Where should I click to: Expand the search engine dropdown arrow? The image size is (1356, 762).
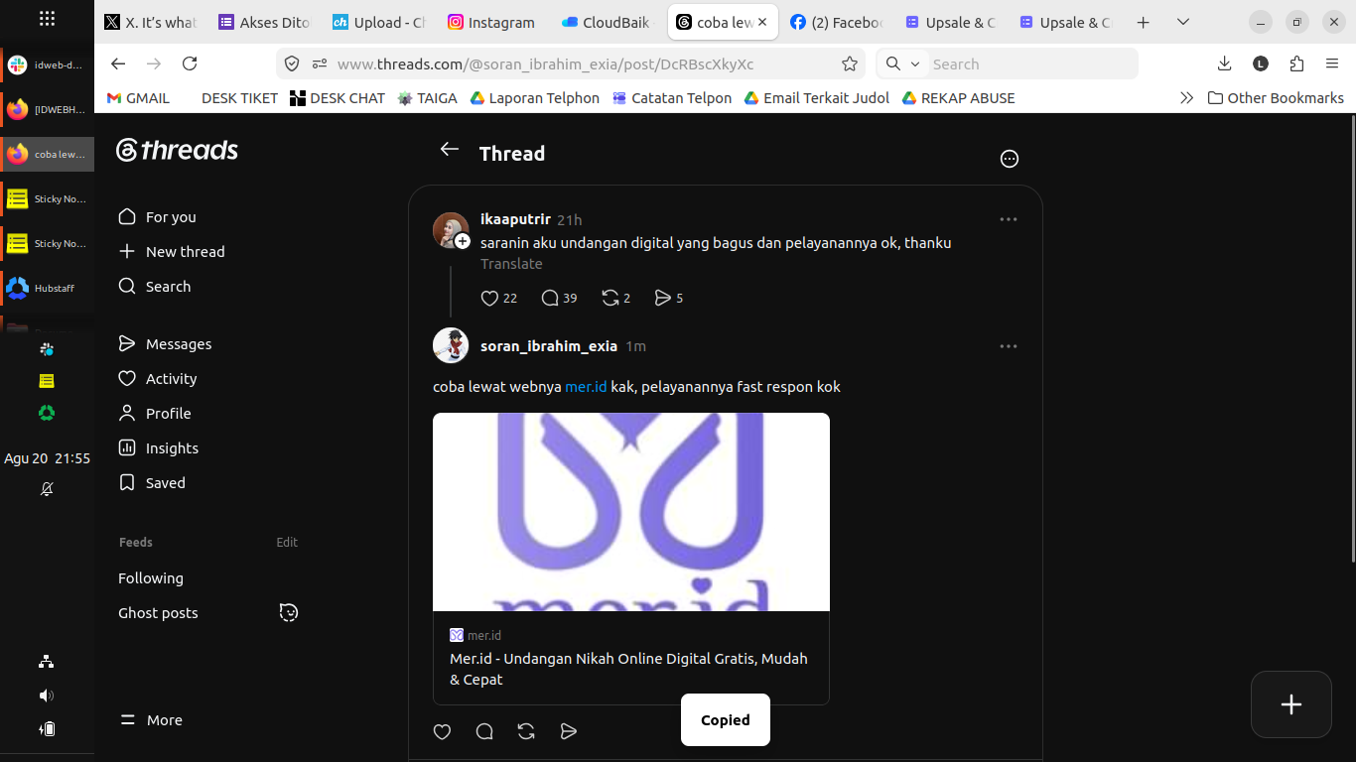pyautogui.click(x=915, y=63)
